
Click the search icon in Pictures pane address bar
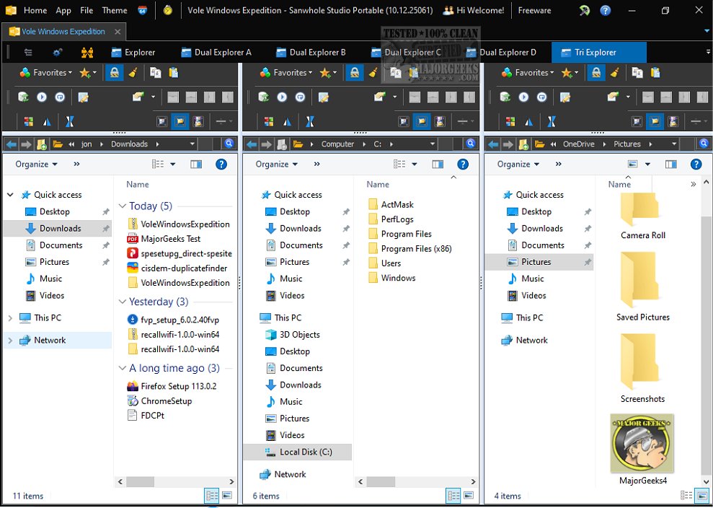tap(704, 144)
